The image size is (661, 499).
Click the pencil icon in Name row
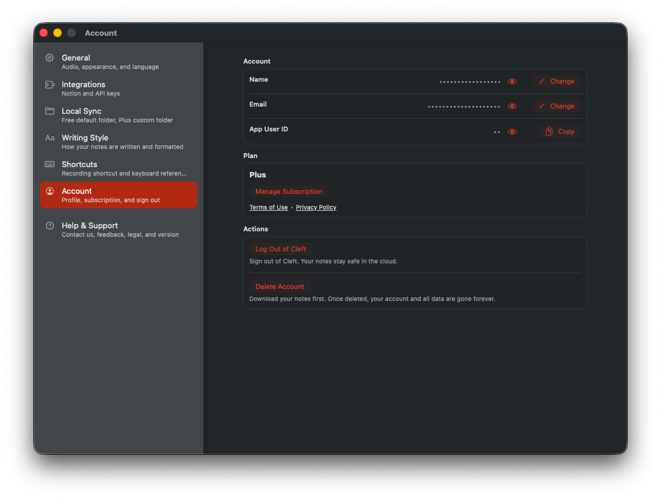[542, 81]
